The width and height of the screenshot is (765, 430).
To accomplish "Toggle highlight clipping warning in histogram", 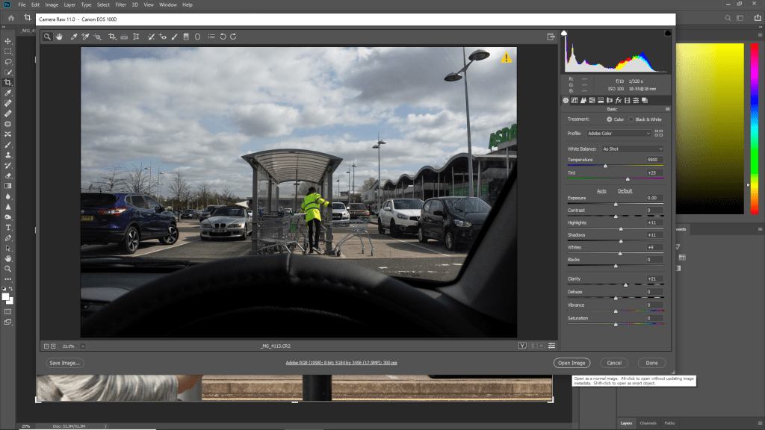I will [x=667, y=34].
